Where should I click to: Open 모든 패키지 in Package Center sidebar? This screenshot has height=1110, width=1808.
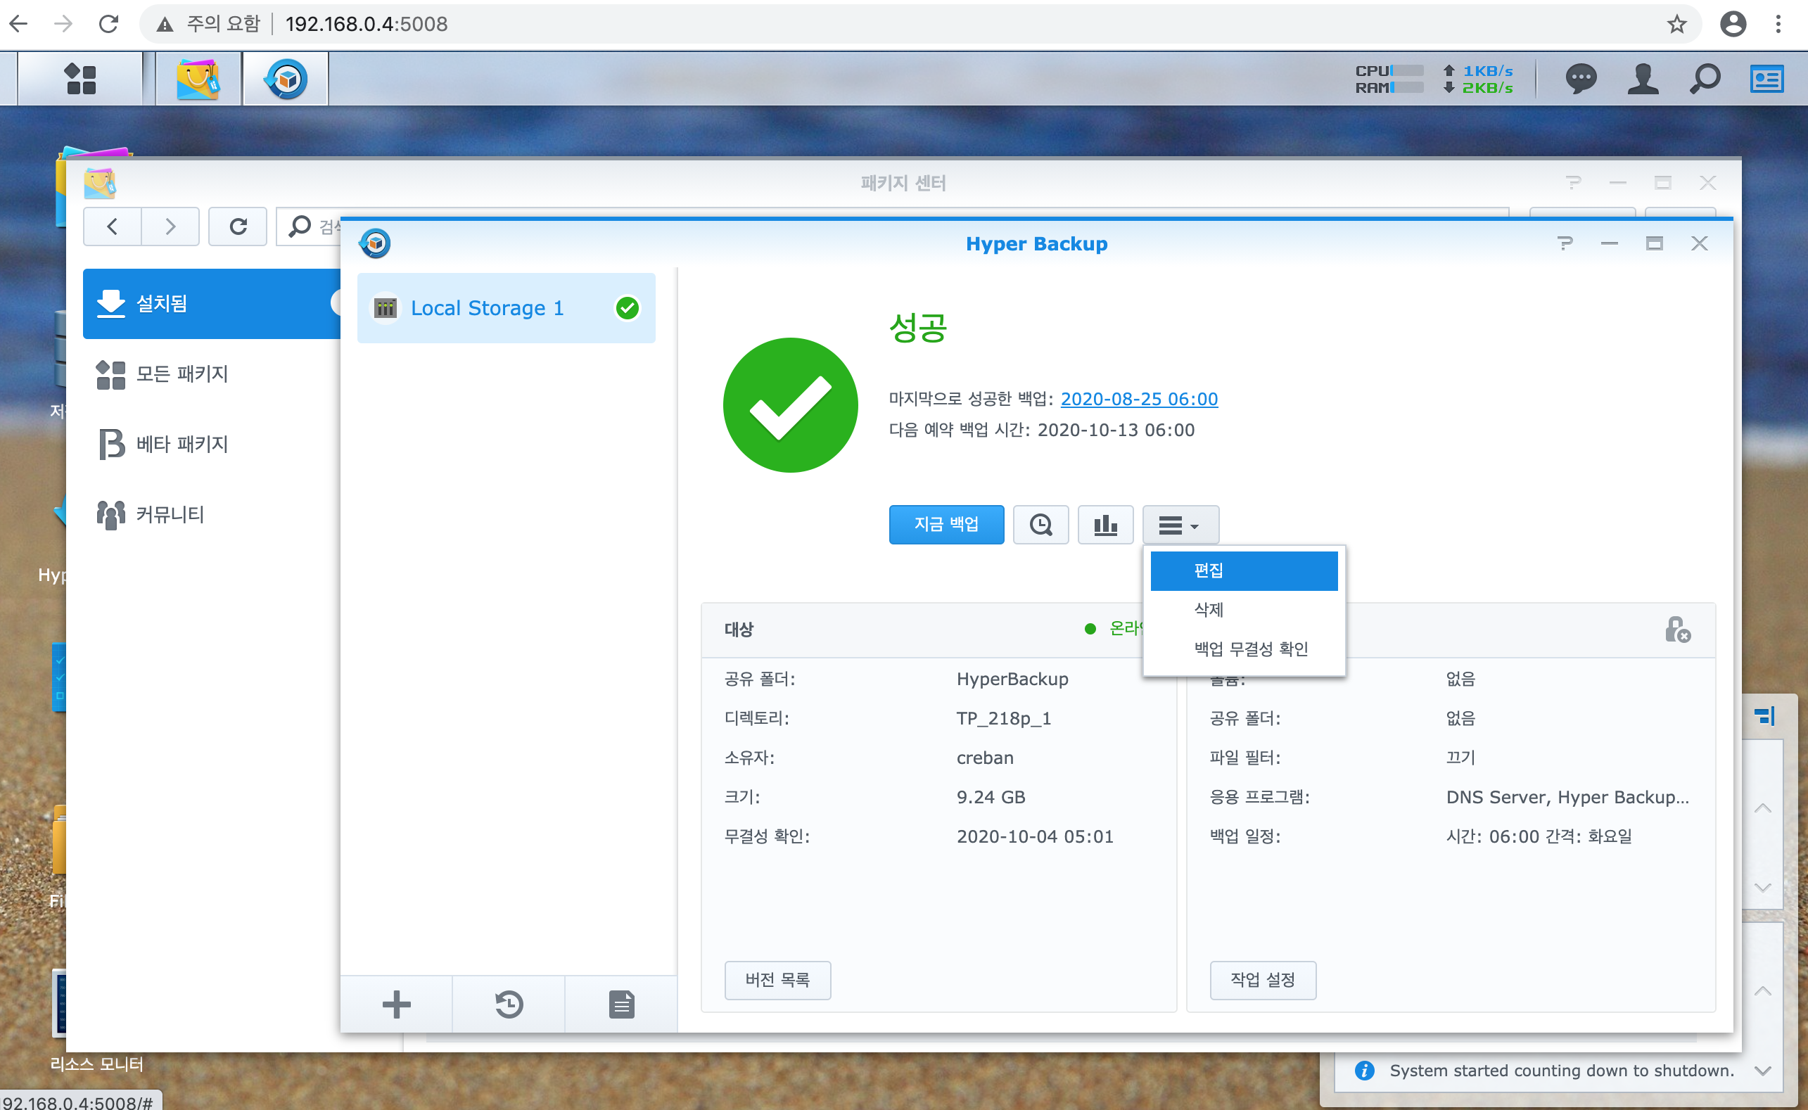(182, 374)
